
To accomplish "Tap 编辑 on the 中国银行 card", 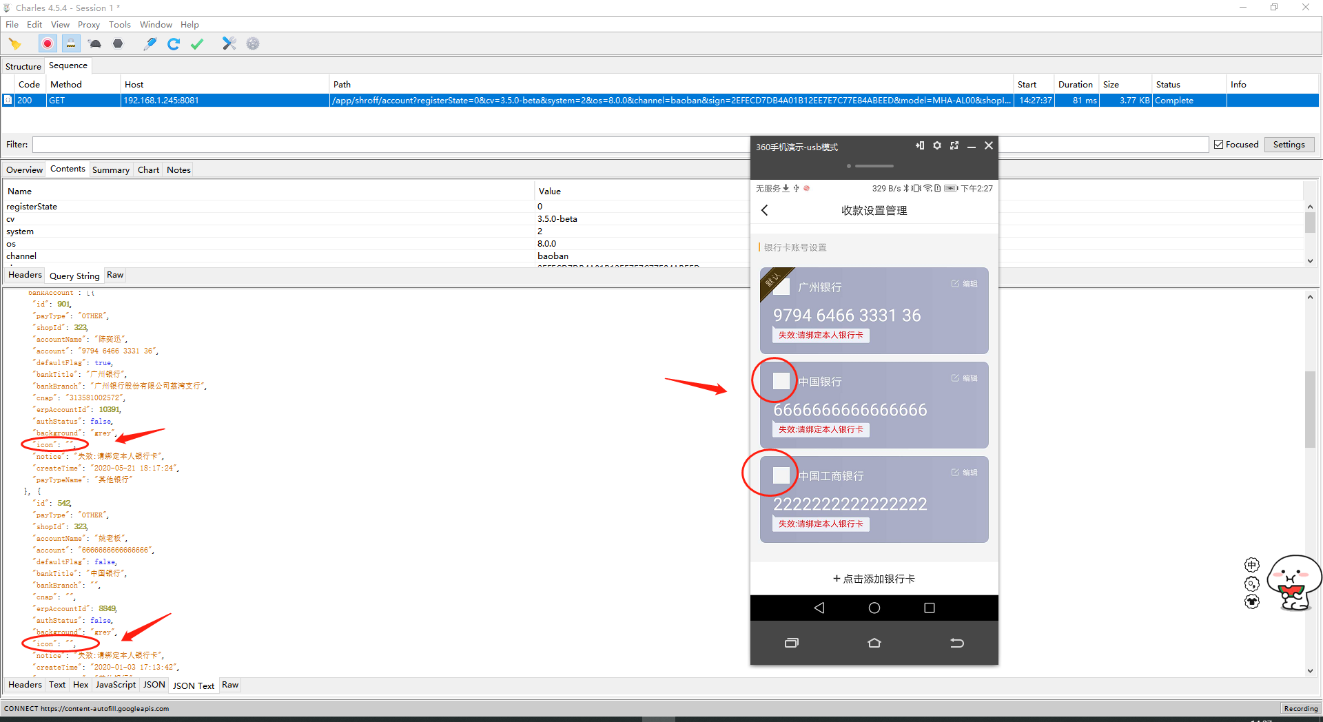I will (x=965, y=378).
